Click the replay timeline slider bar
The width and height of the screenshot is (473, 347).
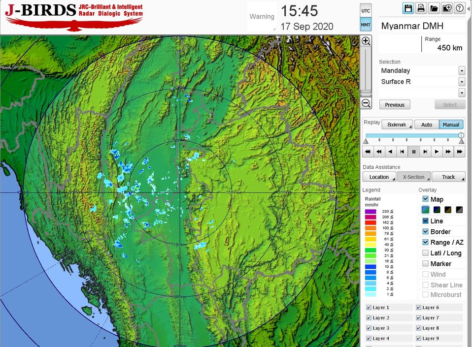click(x=413, y=135)
